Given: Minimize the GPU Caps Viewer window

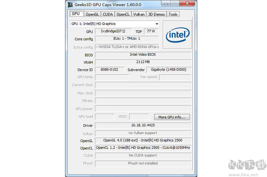Looking at the screenshot, I should point(166,3).
